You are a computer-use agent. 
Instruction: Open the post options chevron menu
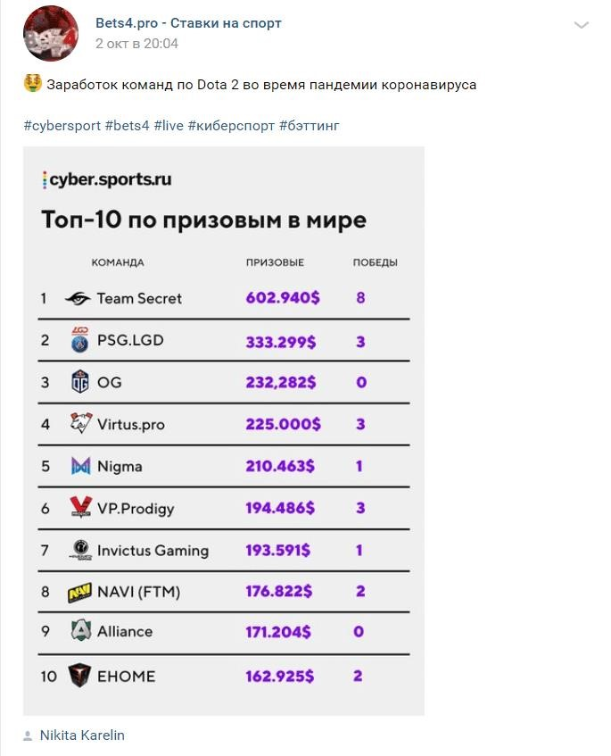click(x=582, y=25)
